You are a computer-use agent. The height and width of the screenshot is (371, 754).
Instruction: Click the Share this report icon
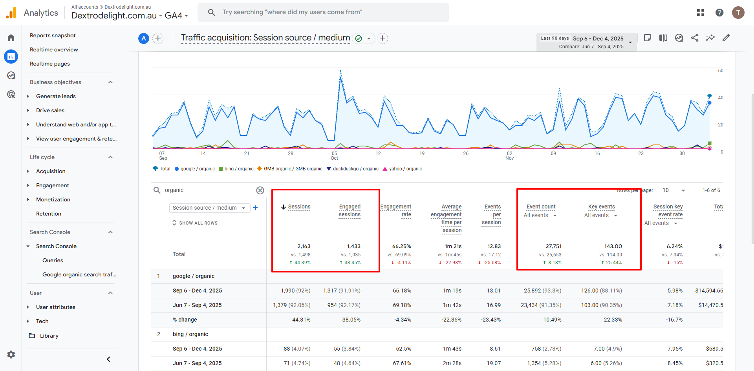point(695,38)
